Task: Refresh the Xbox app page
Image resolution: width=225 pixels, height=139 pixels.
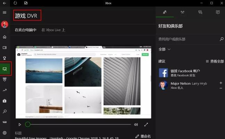Action: coord(15,3)
